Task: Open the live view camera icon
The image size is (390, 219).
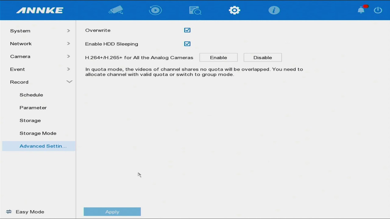Action: point(116,10)
